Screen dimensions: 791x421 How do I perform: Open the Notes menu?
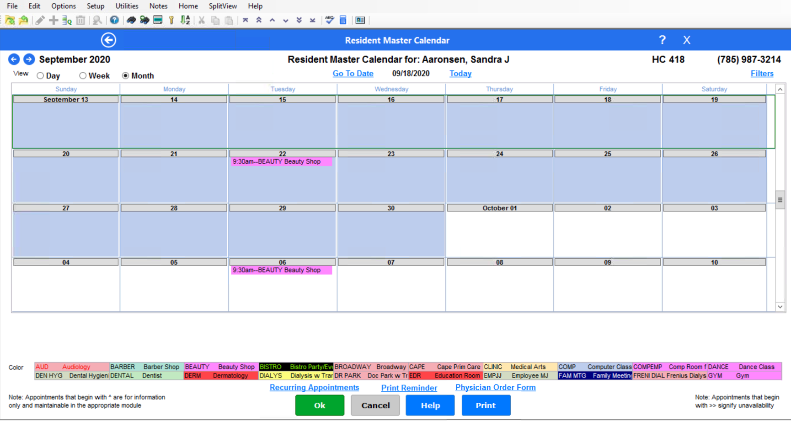click(x=158, y=6)
